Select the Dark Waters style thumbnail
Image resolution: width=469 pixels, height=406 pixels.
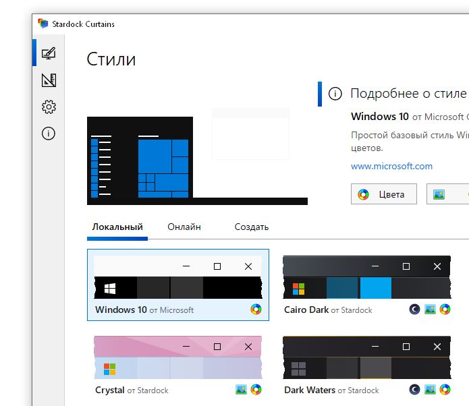366,357
